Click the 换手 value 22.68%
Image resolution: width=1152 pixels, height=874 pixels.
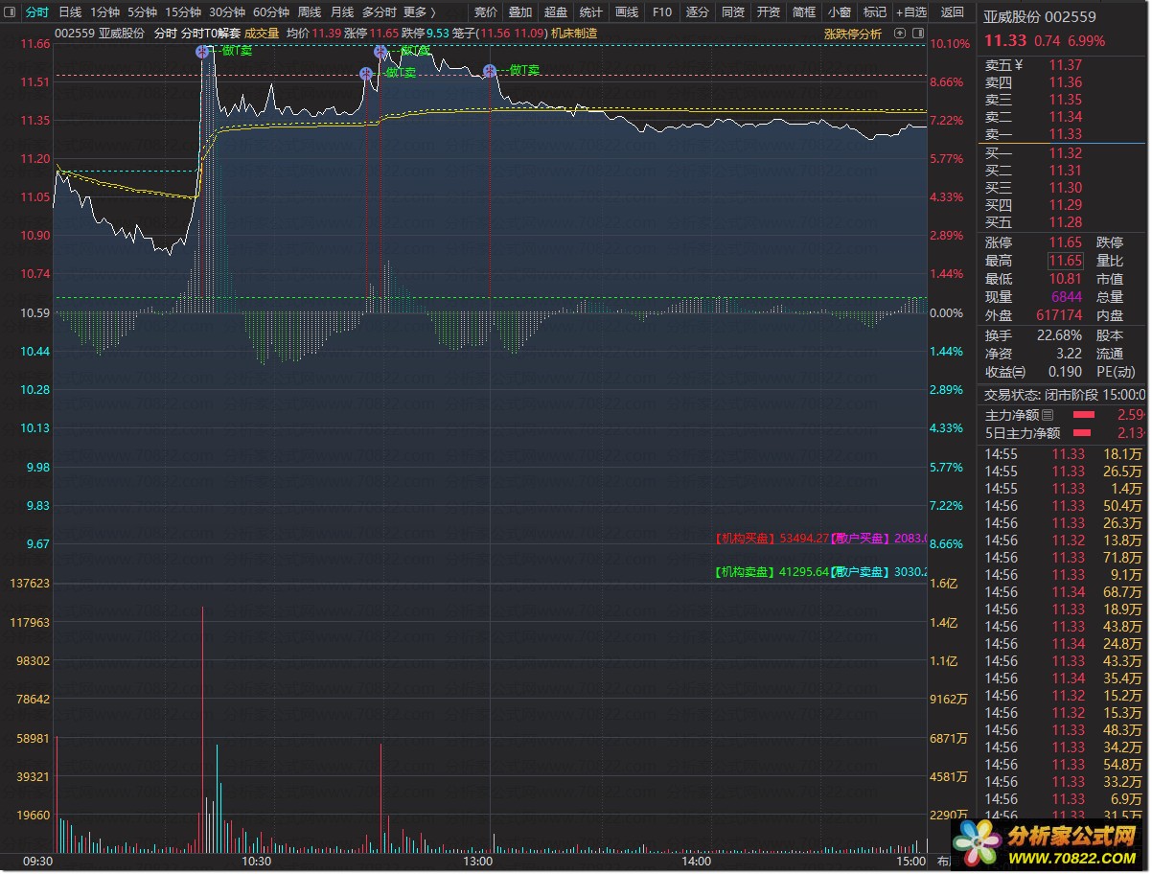(1059, 335)
